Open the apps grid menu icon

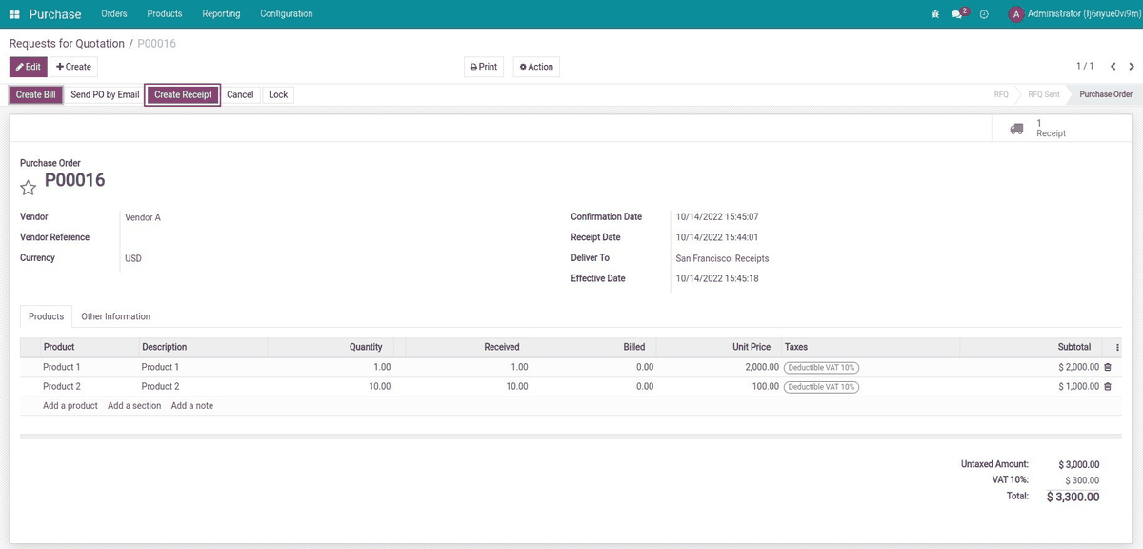(x=14, y=14)
